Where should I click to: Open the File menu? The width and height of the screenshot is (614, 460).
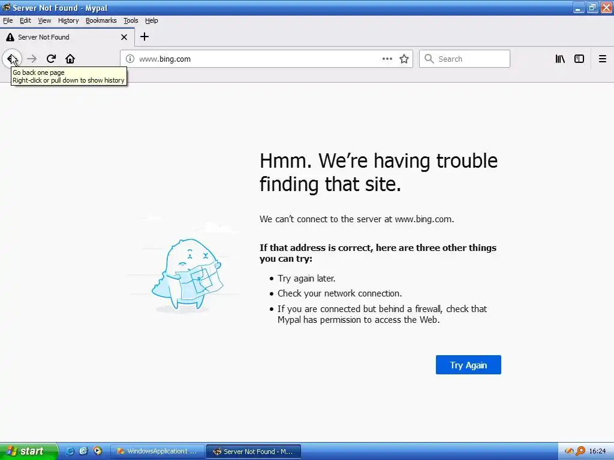[8, 20]
